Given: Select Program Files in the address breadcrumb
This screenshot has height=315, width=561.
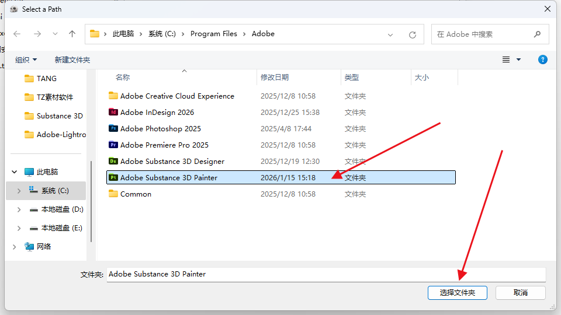Looking at the screenshot, I should (214, 34).
